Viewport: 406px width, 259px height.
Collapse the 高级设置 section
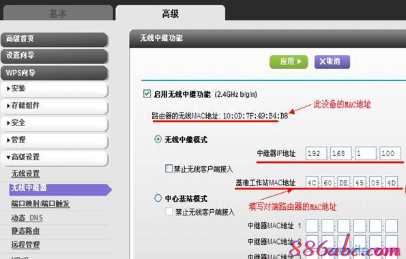[55, 157]
